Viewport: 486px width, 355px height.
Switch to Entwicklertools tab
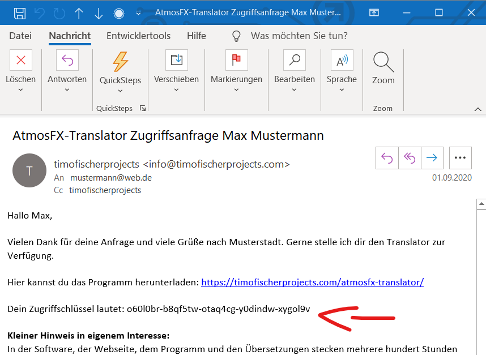pyautogui.click(x=138, y=36)
